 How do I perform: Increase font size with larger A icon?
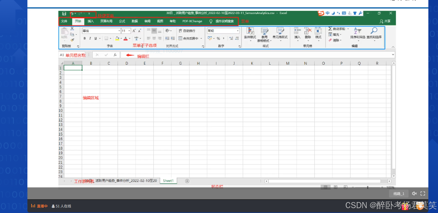134,31
